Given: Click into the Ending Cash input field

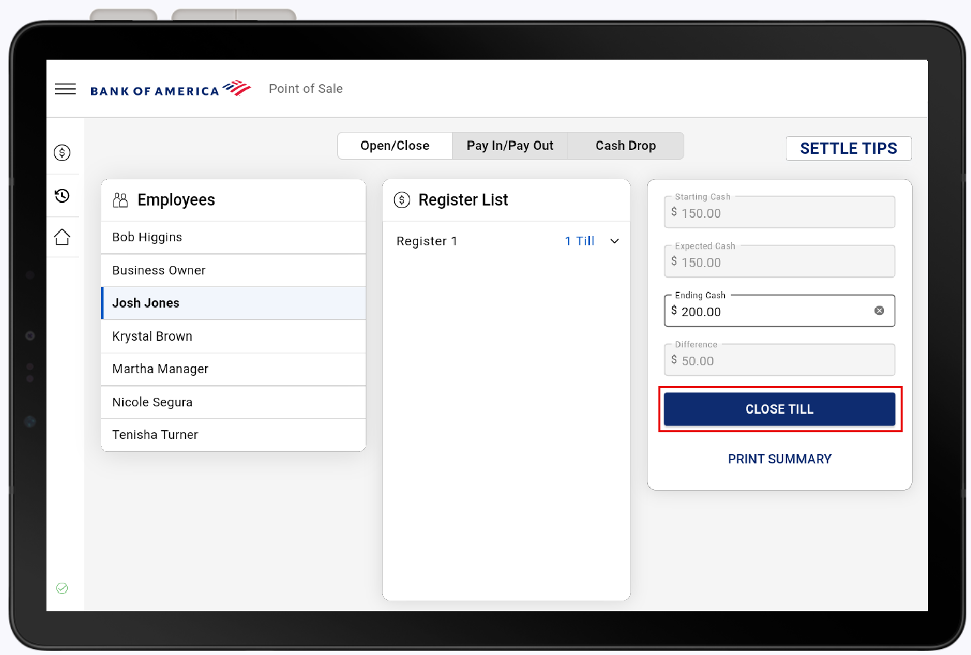Looking at the screenshot, I should click(770, 312).
